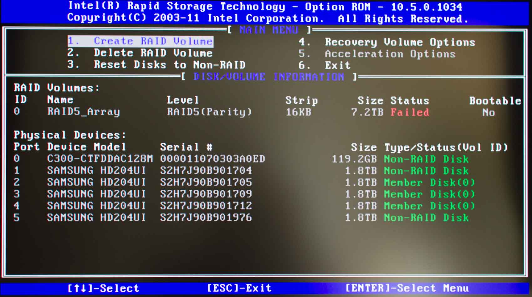Click serial S2H7J90B901712
Image resolution: width=532 pixels, height=297 pixels.
[x=206, y=206]
